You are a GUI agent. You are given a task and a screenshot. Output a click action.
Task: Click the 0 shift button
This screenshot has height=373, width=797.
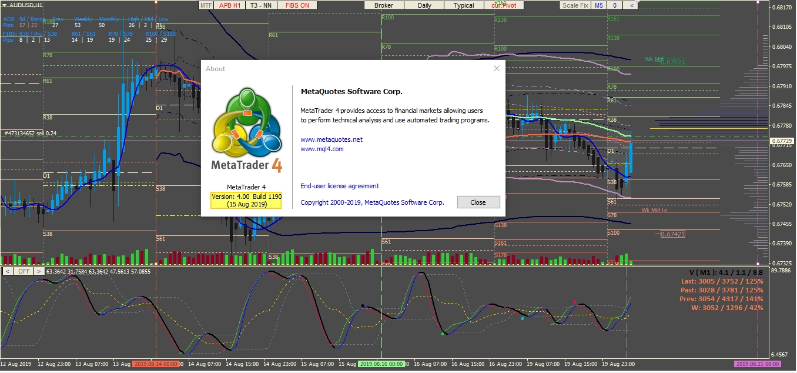point(615,5)
